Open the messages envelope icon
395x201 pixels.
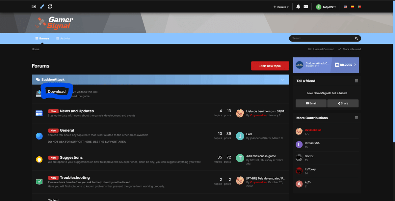(x=306, y=7)
